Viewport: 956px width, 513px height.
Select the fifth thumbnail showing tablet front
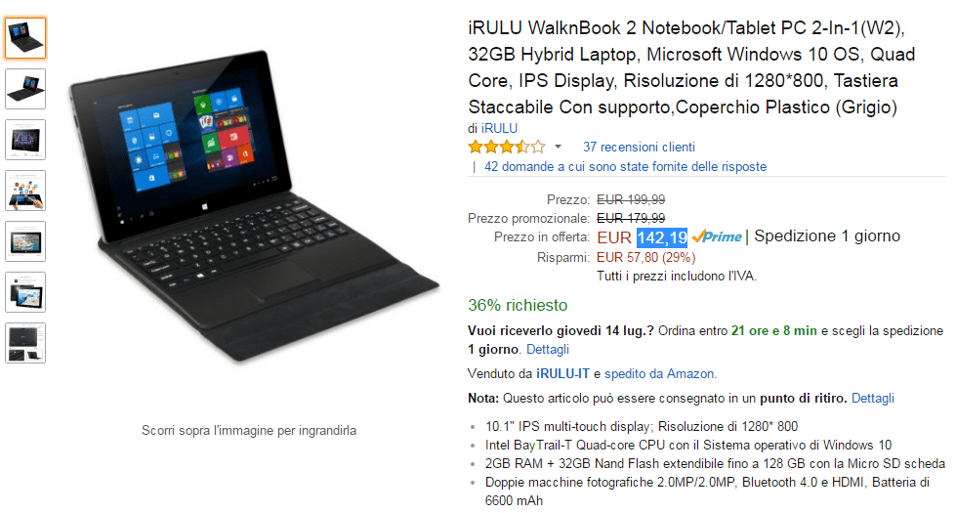coord(25,241)
